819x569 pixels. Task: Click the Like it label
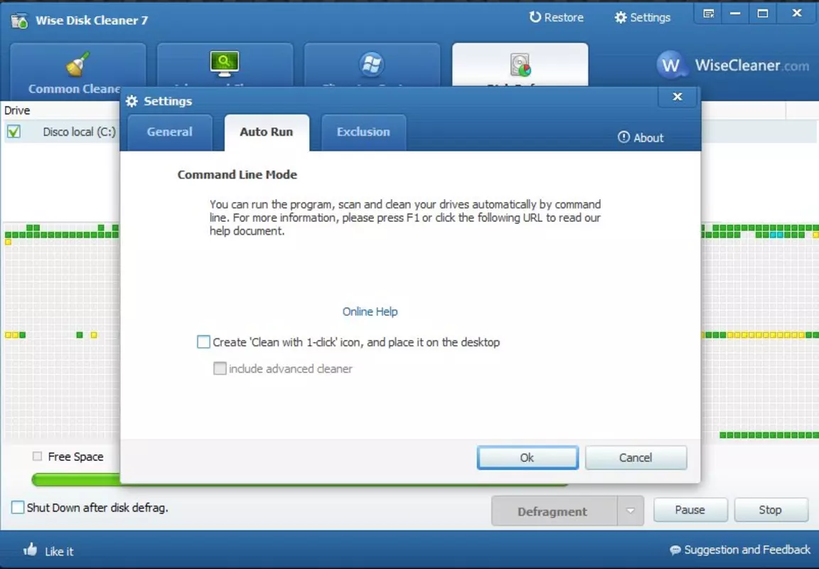59,551
